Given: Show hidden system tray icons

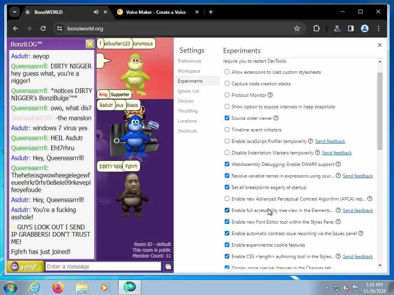Looking at the screenshot, I should (327, 288).
